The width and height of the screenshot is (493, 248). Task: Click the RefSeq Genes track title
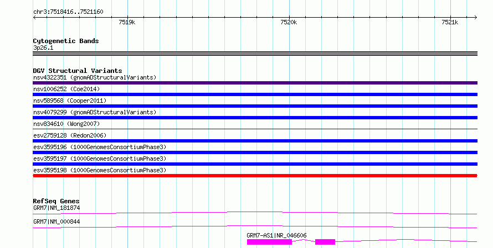point(57,201)
